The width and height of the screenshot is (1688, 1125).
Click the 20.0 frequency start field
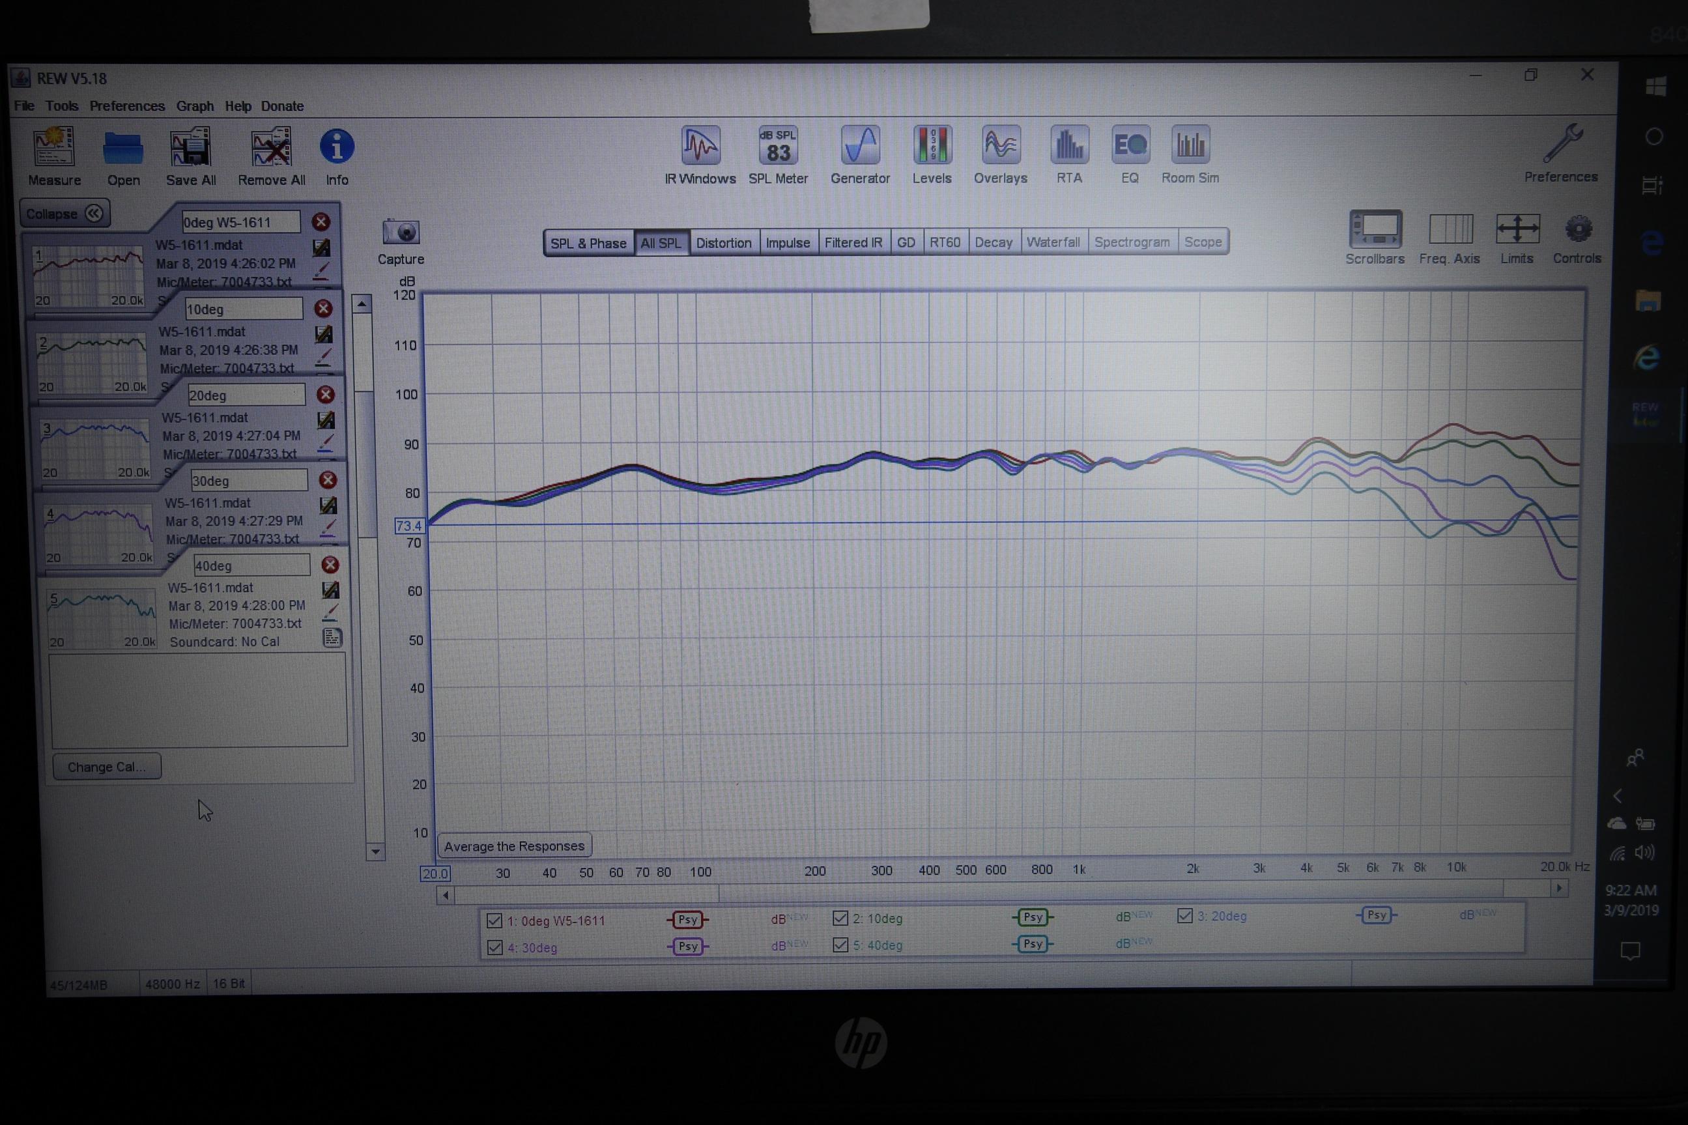coord(435,873)
